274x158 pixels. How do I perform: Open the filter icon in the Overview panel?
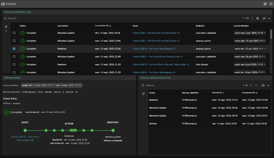pos(6,31)
